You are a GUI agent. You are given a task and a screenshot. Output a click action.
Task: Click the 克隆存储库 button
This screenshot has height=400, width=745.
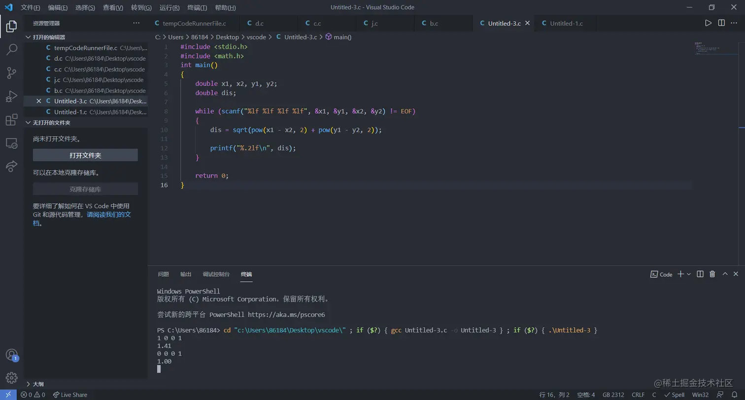coord(85,189)
